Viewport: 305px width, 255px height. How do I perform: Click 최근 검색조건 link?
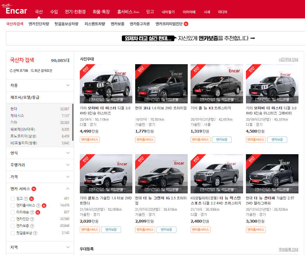click(x=42, y=71)
